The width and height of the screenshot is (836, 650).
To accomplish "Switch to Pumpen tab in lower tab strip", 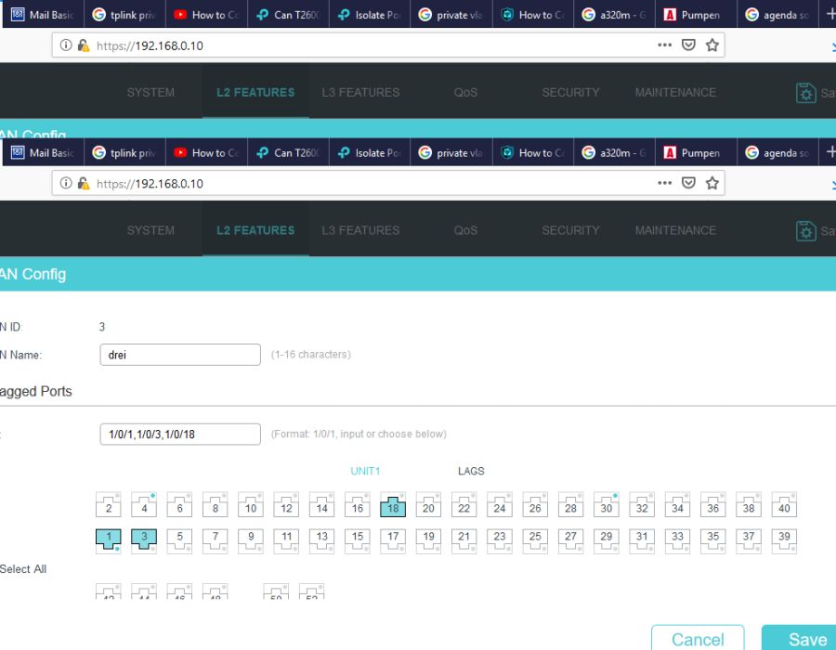I will pyautogui.click(x=696, y=153).
